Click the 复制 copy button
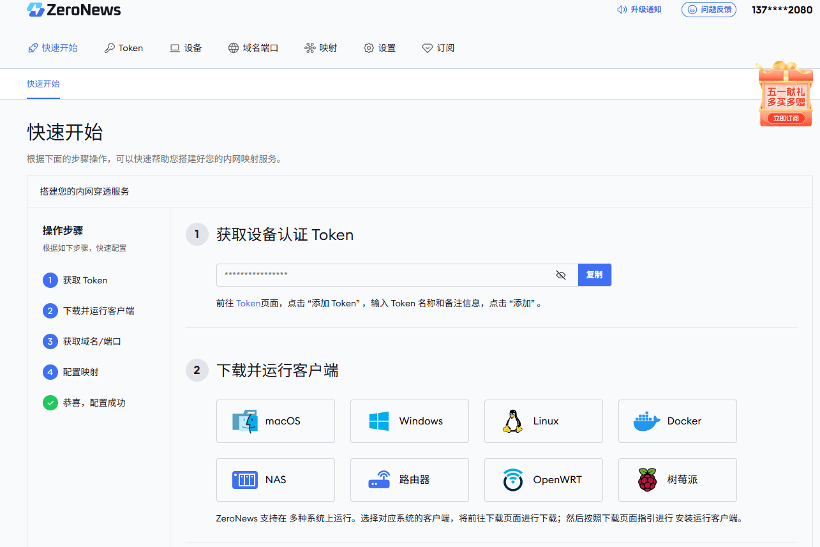 pos(595,275)
